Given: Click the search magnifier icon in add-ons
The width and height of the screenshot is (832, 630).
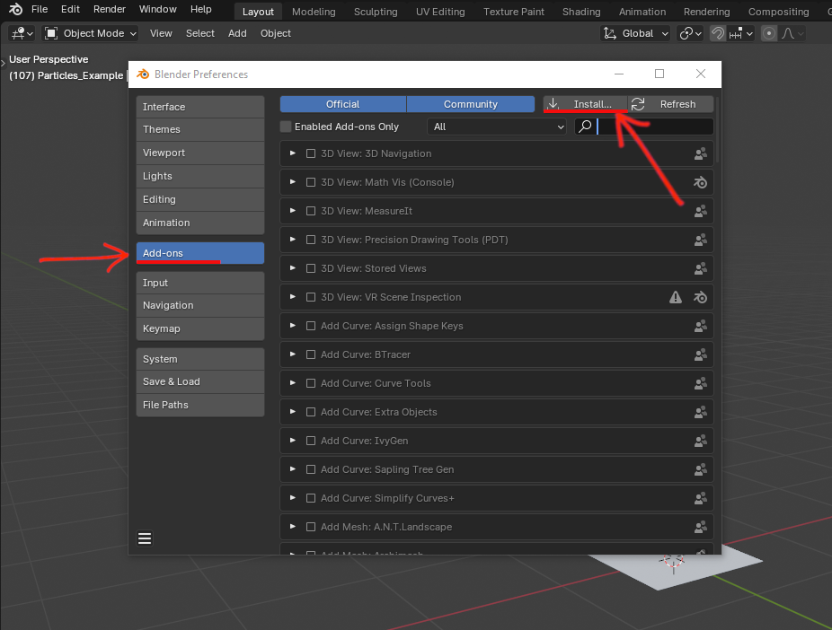Looking at the screenshot, I should pyautogui.click(x=585, y=127).
